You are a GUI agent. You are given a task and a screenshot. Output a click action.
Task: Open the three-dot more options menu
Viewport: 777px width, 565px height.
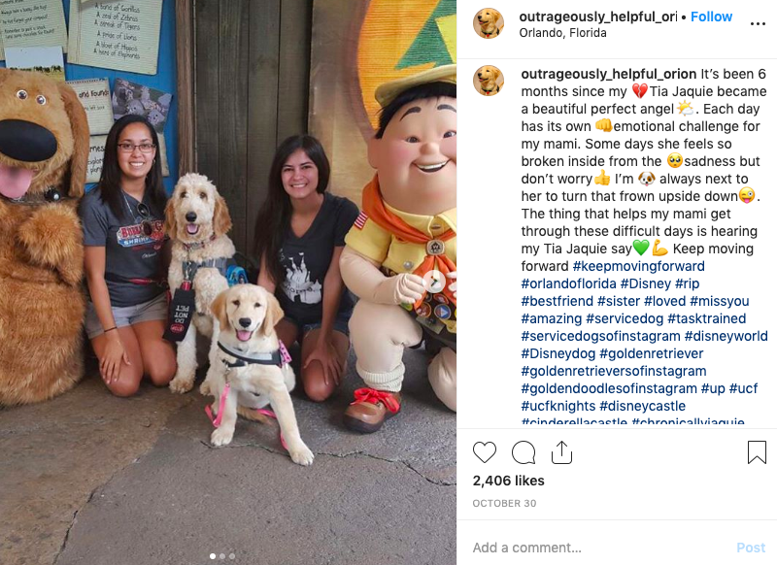[x=758, y=23]
